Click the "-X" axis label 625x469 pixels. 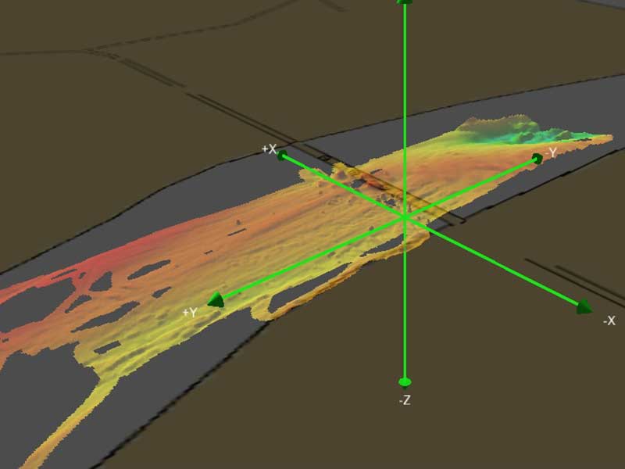coord(609,320)
